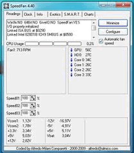Click the 'Linked ISA BUS' log line
The width and height of the screenshot is (134, 153).
pyautogui.click(x=26, y=30)
